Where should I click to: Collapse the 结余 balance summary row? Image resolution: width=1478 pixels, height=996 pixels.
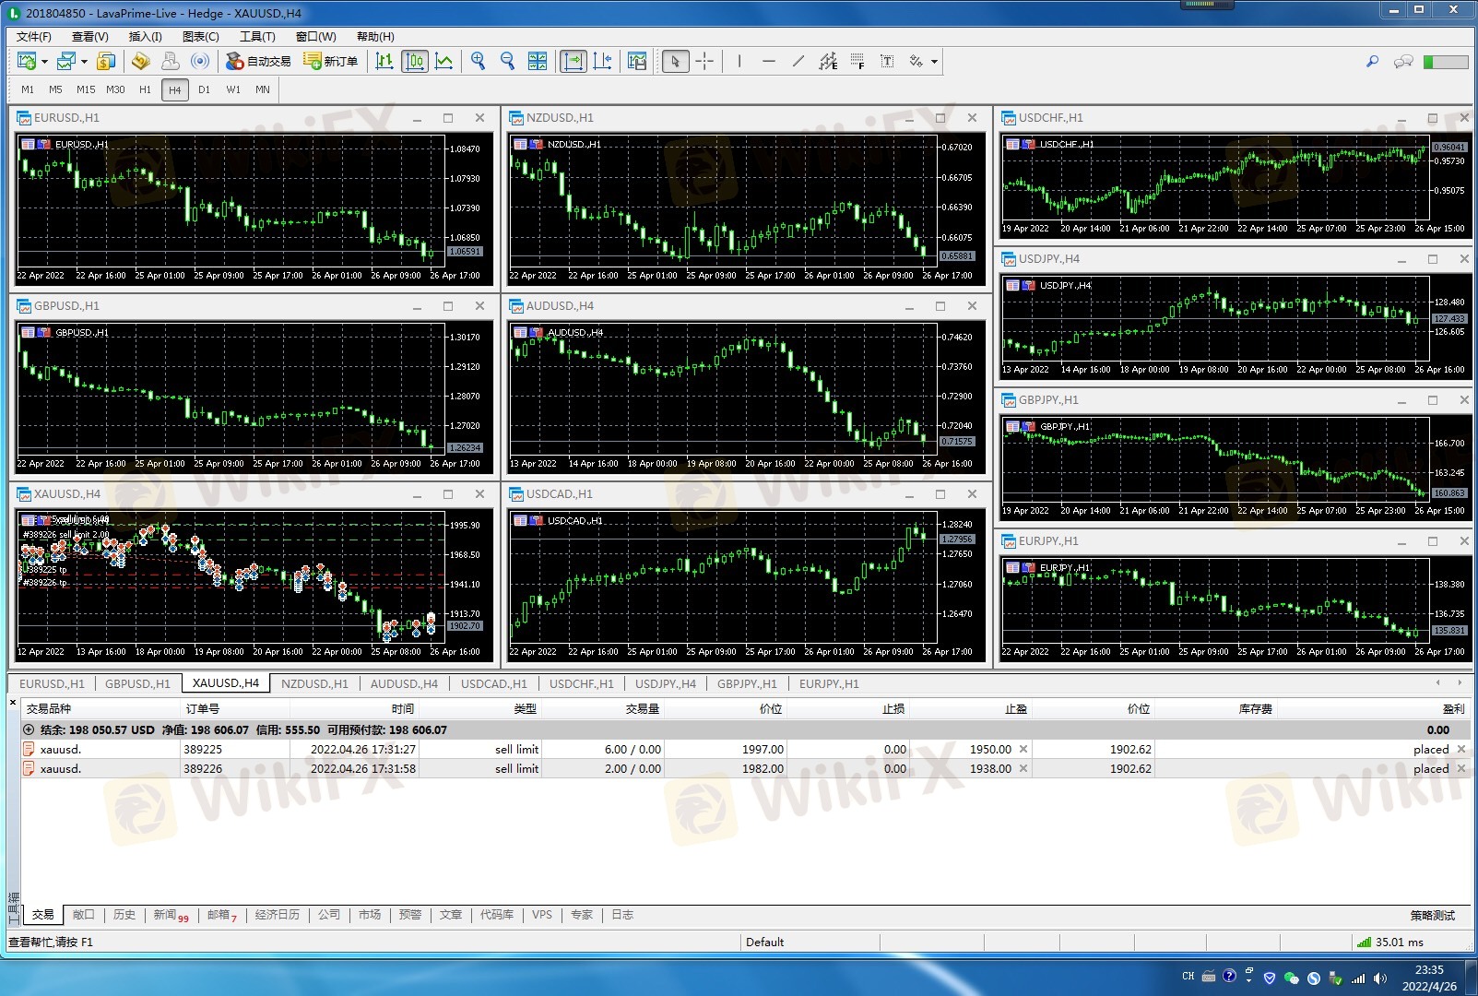tap(29, 729)
